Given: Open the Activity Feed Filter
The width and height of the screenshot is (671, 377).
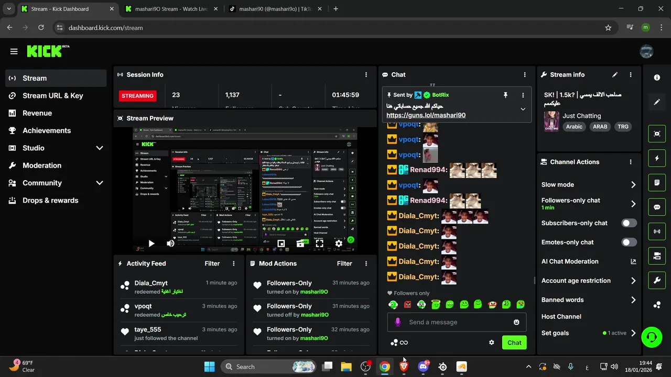Looking at the screenshot, I should 212,263.
